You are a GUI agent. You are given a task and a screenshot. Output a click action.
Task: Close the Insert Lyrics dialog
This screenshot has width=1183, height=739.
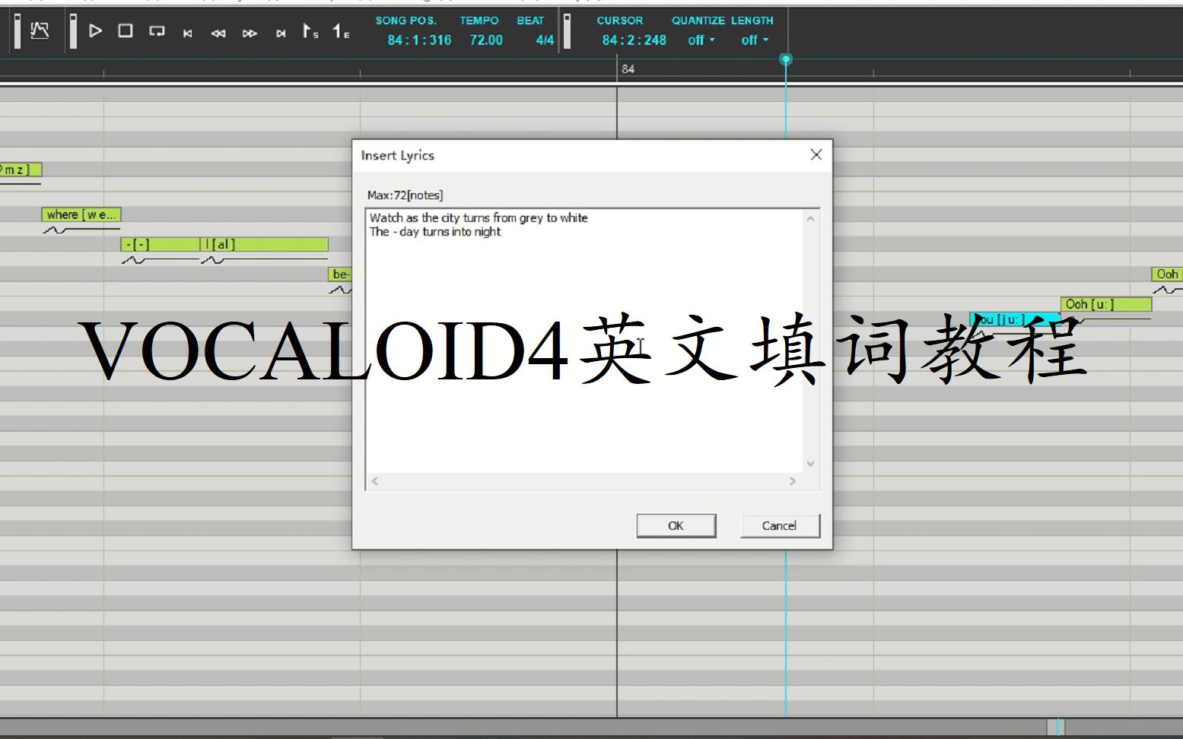(x=816, y=154)
